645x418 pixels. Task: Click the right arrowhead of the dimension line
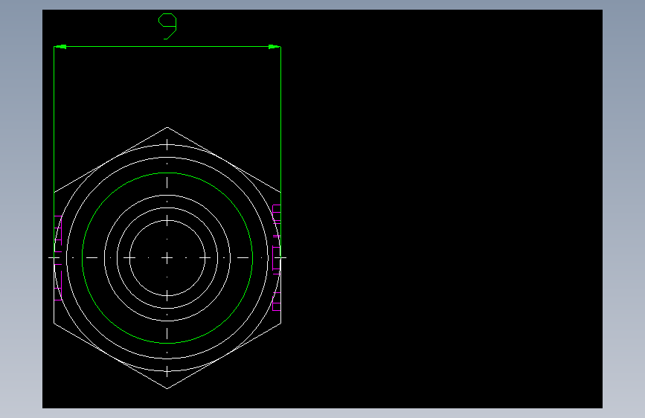click(x=275, y=47)
